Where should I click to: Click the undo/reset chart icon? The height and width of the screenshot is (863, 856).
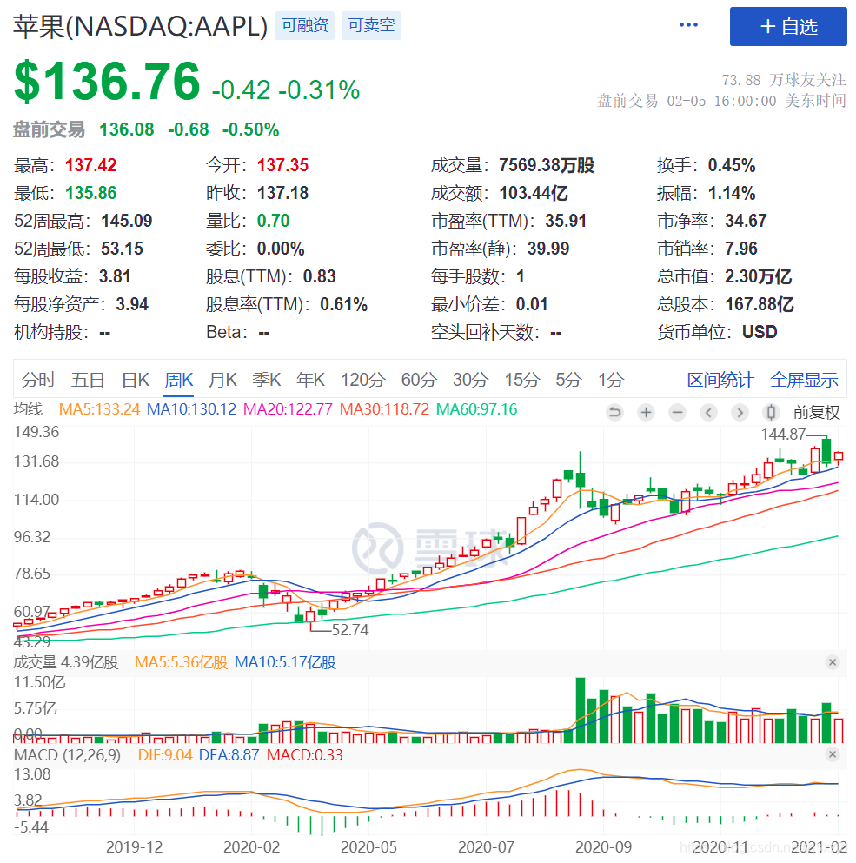(x=615, y=412)
